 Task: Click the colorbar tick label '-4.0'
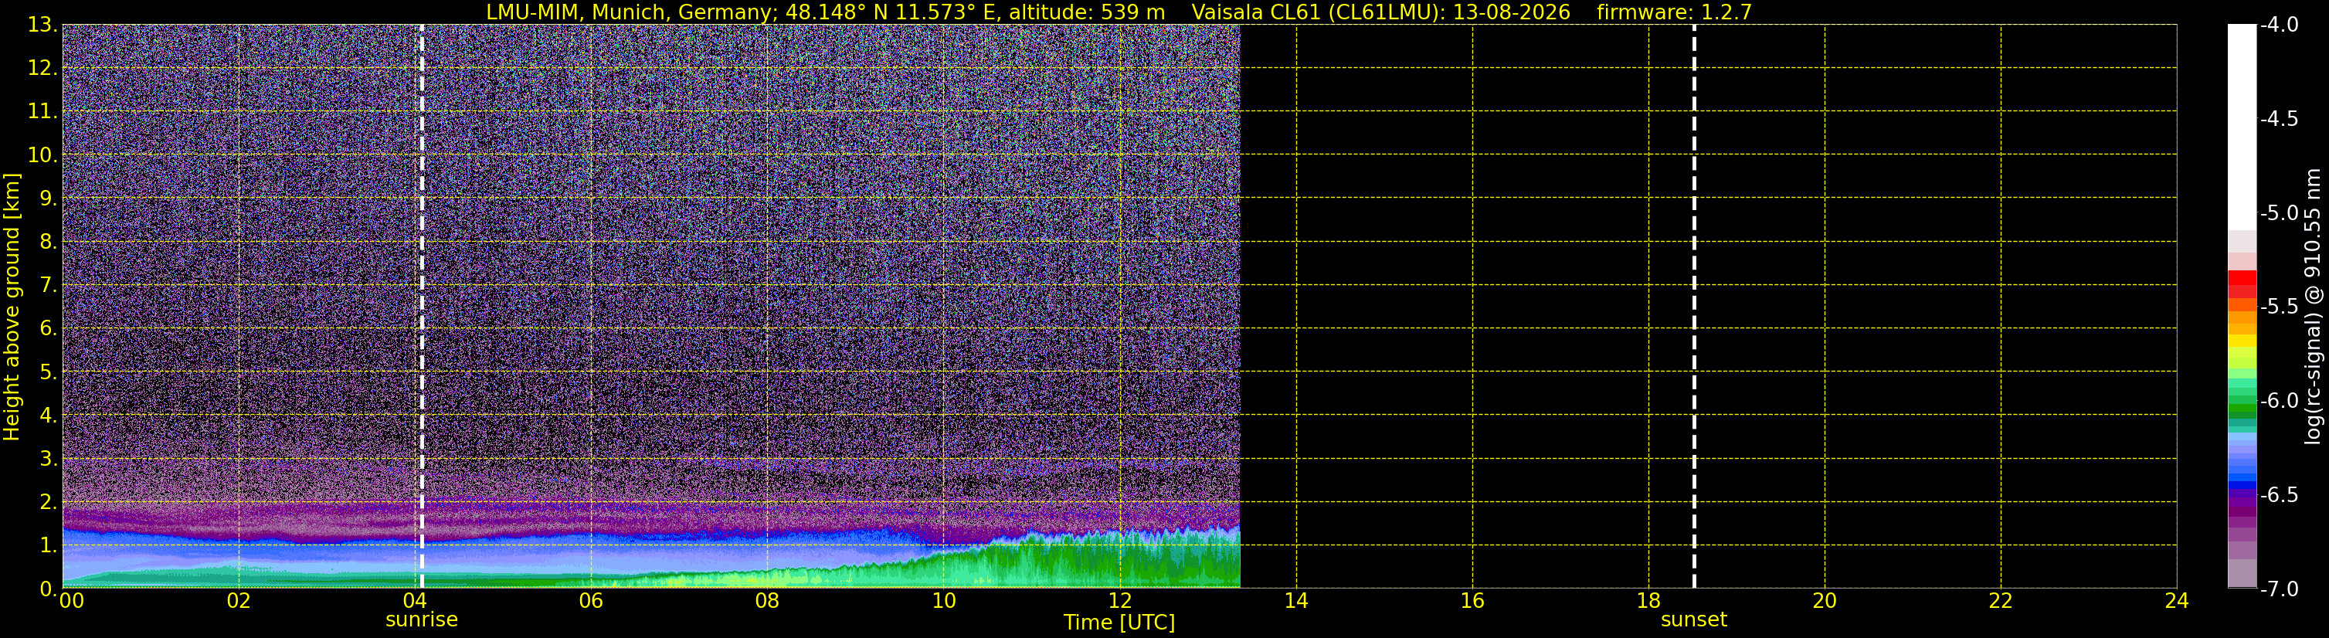(x=2278, y=25)
